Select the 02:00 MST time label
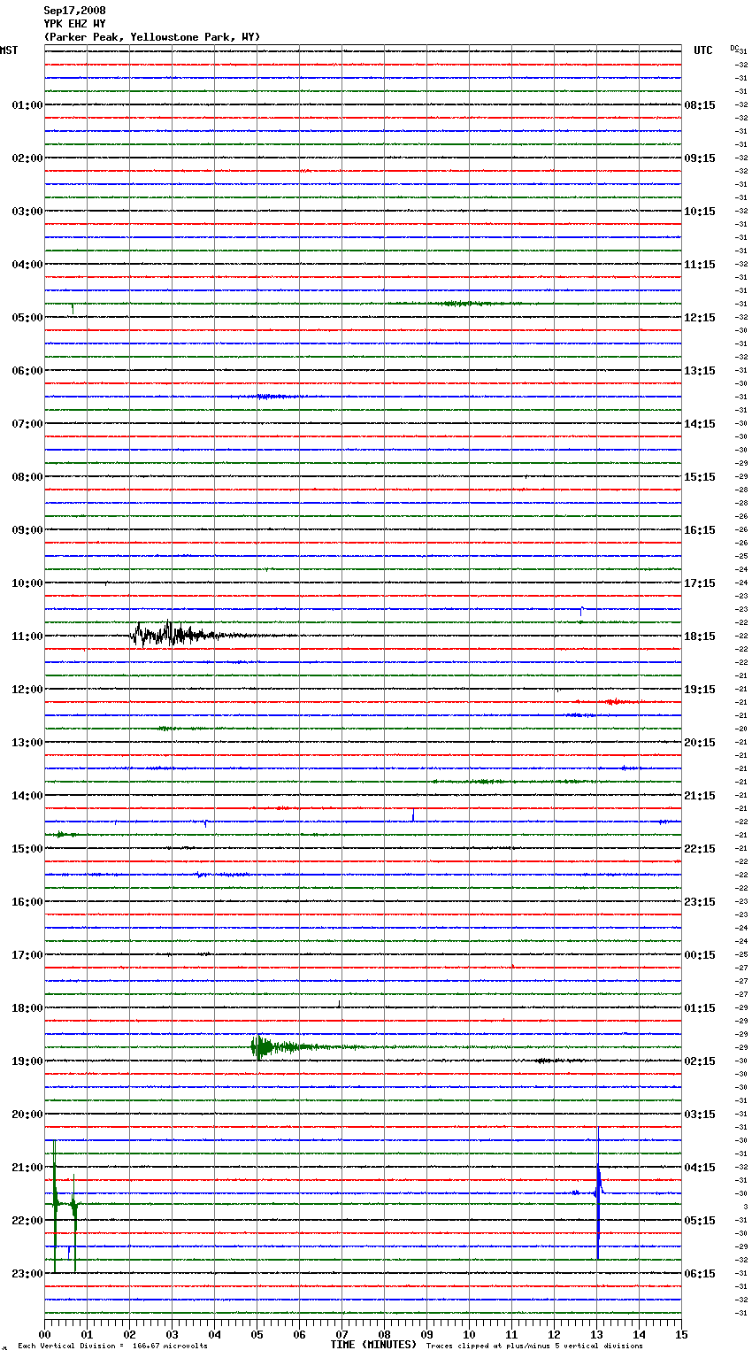The image size is (752, 1358). 27,158
